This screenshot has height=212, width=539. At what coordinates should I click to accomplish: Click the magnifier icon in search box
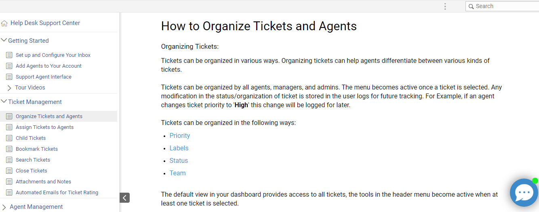tap(471, 6)
